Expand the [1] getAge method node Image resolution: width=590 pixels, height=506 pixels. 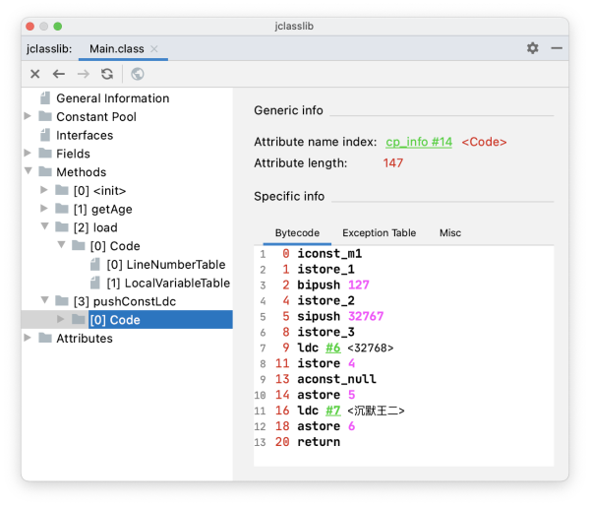coord(45,209)
